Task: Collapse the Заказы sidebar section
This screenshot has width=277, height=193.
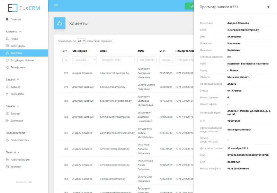Action: 12,106
